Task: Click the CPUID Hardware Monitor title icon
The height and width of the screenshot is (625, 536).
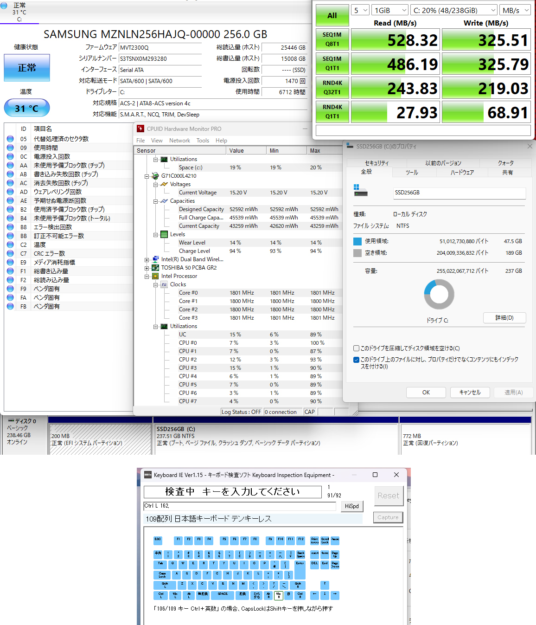Action: [x=140, y=129]
